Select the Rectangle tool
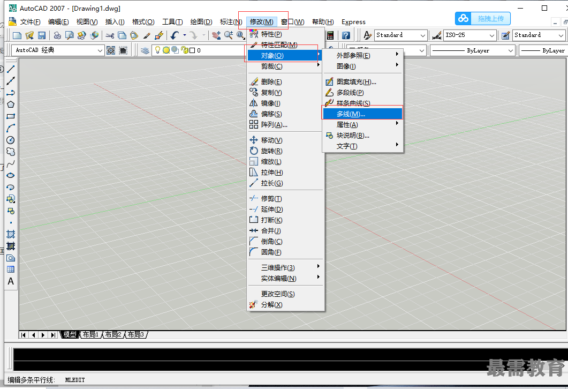The width and height of the screenshot is (568, 389). [x=11, y=116]
